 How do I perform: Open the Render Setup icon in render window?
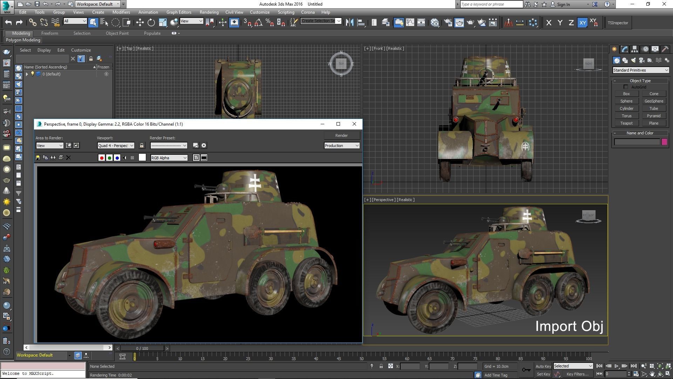pos(196,146)
